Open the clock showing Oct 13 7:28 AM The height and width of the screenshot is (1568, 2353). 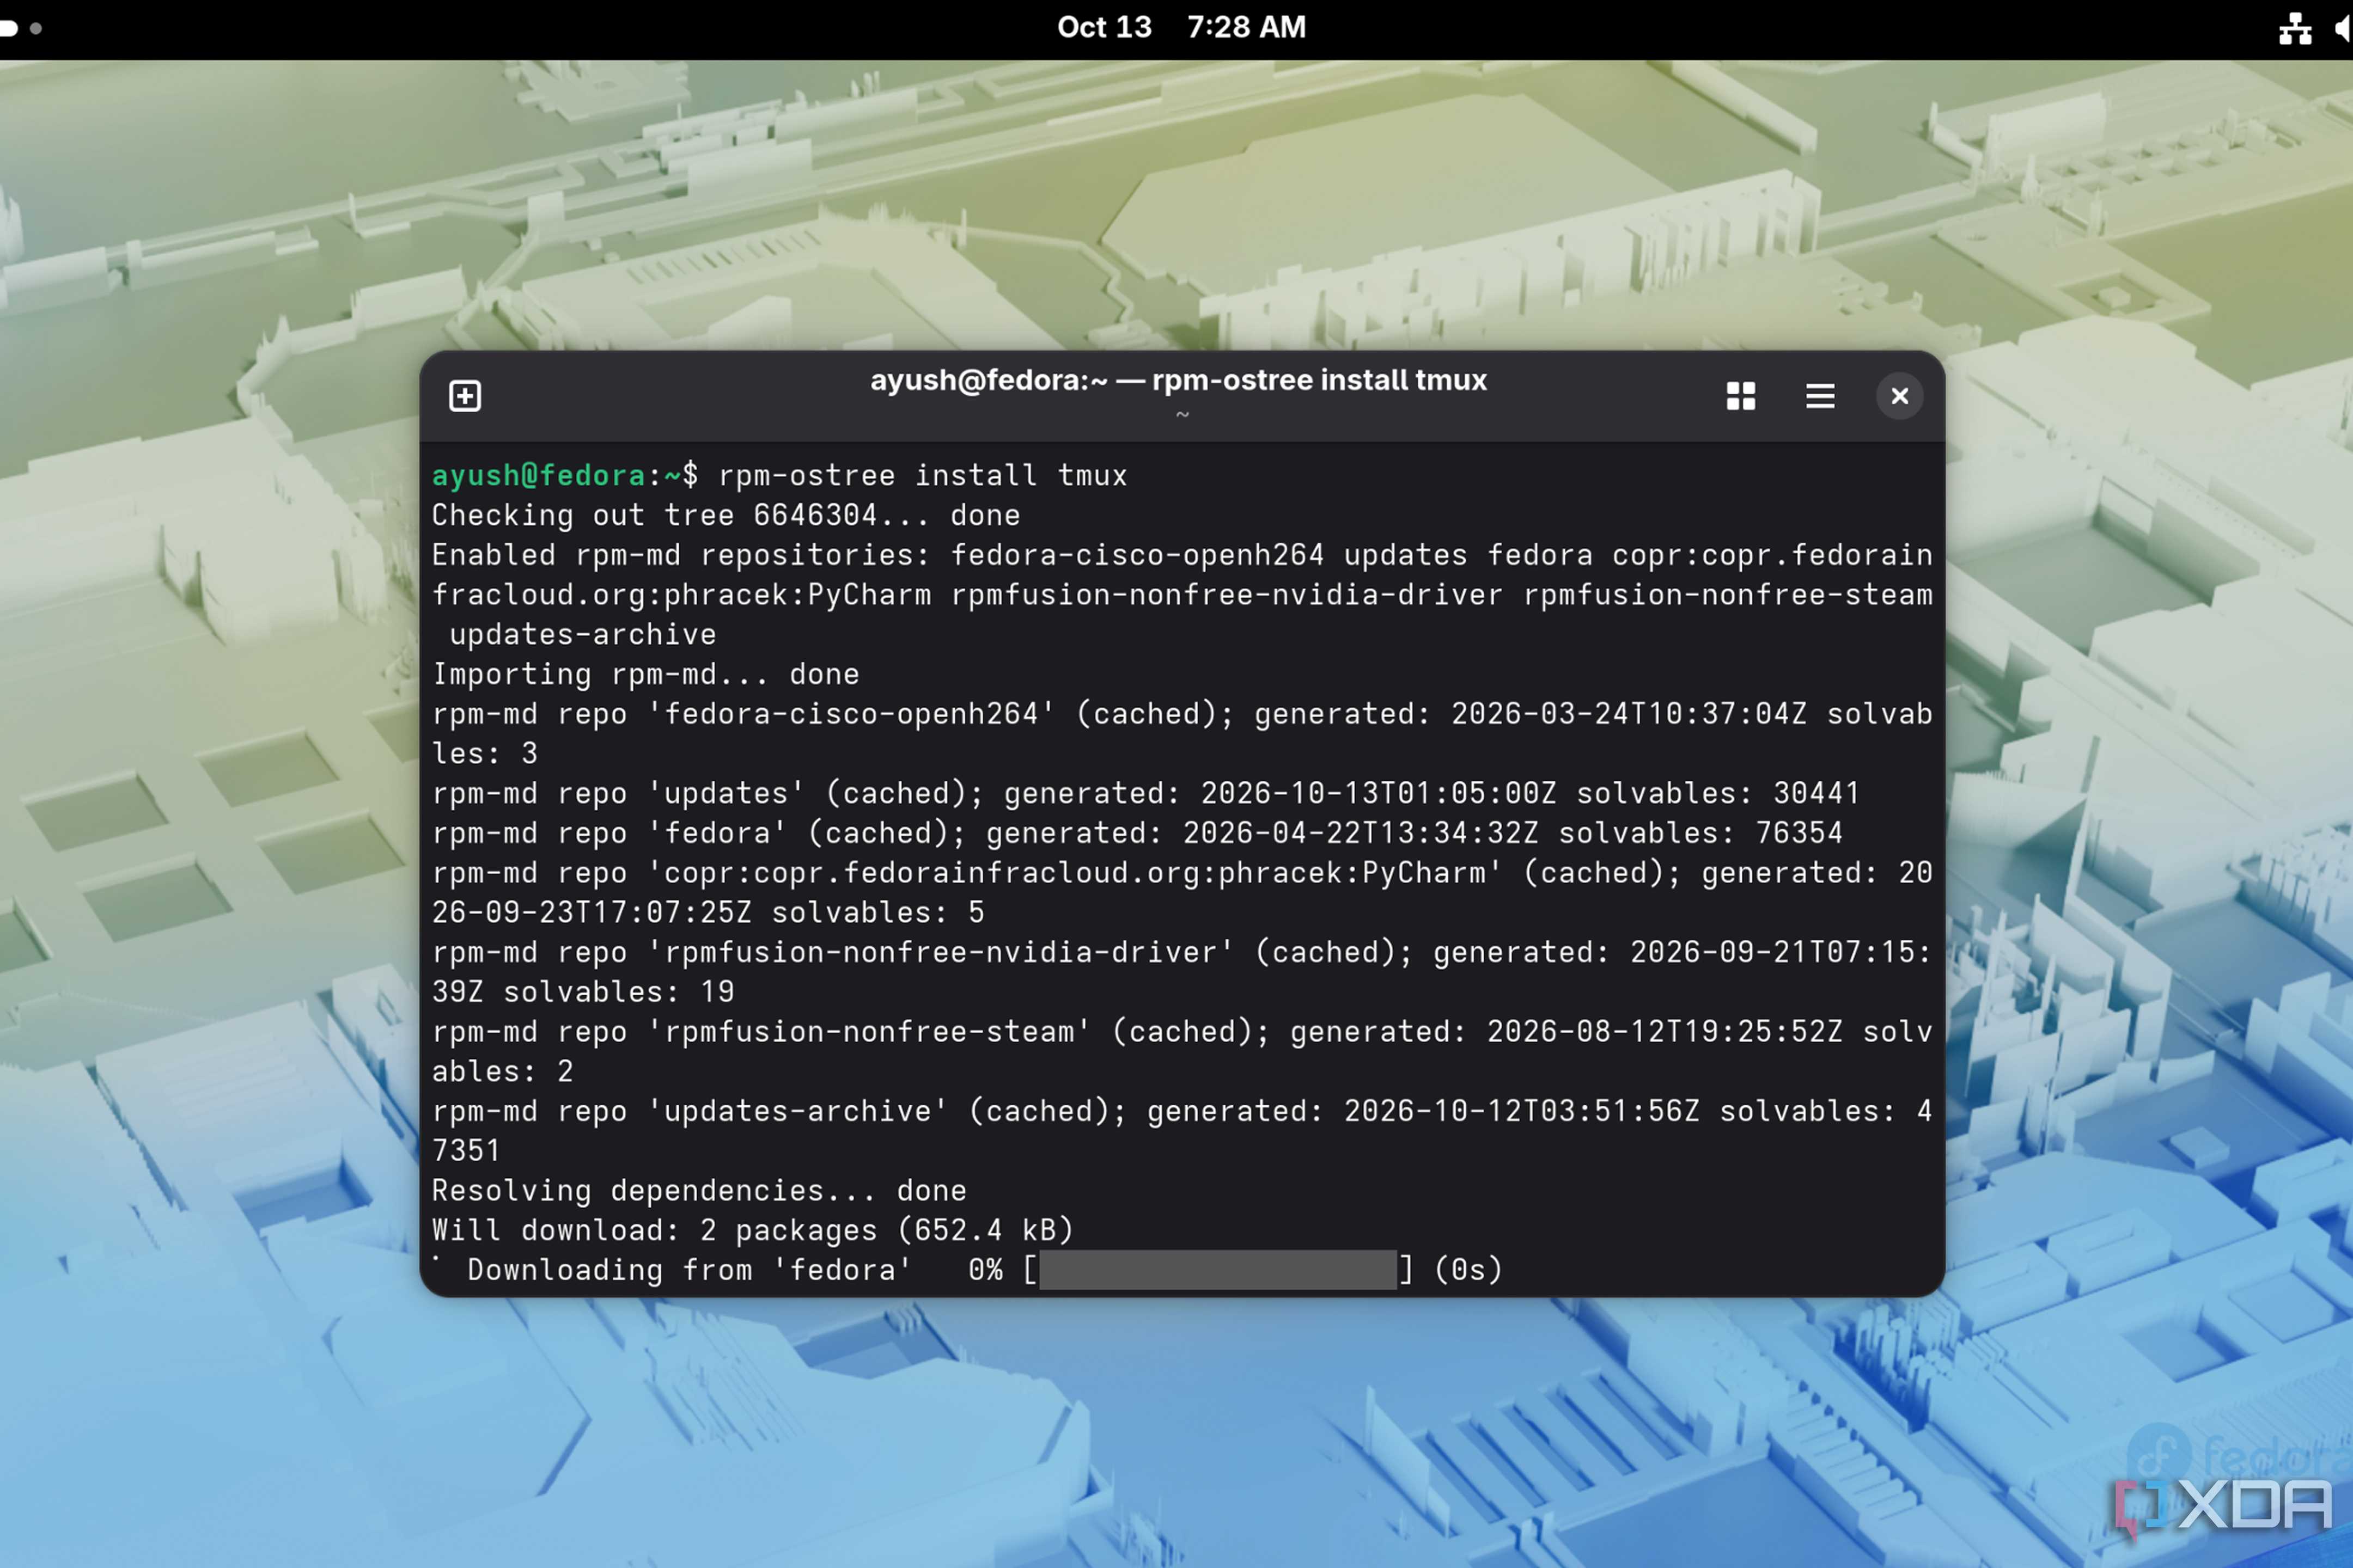coord(1181,27)
